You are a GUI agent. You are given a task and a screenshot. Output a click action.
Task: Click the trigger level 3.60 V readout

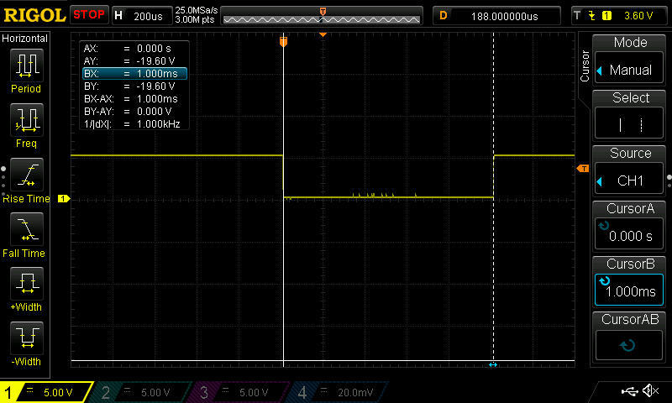click(638, 16)
